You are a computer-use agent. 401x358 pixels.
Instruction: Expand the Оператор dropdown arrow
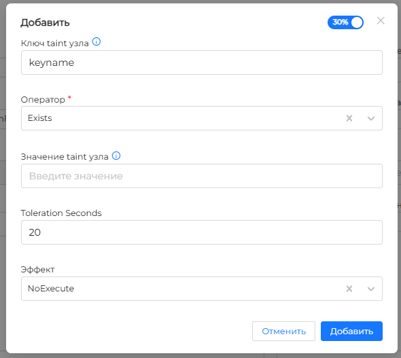pyautogui.click(x=371, y=118)
